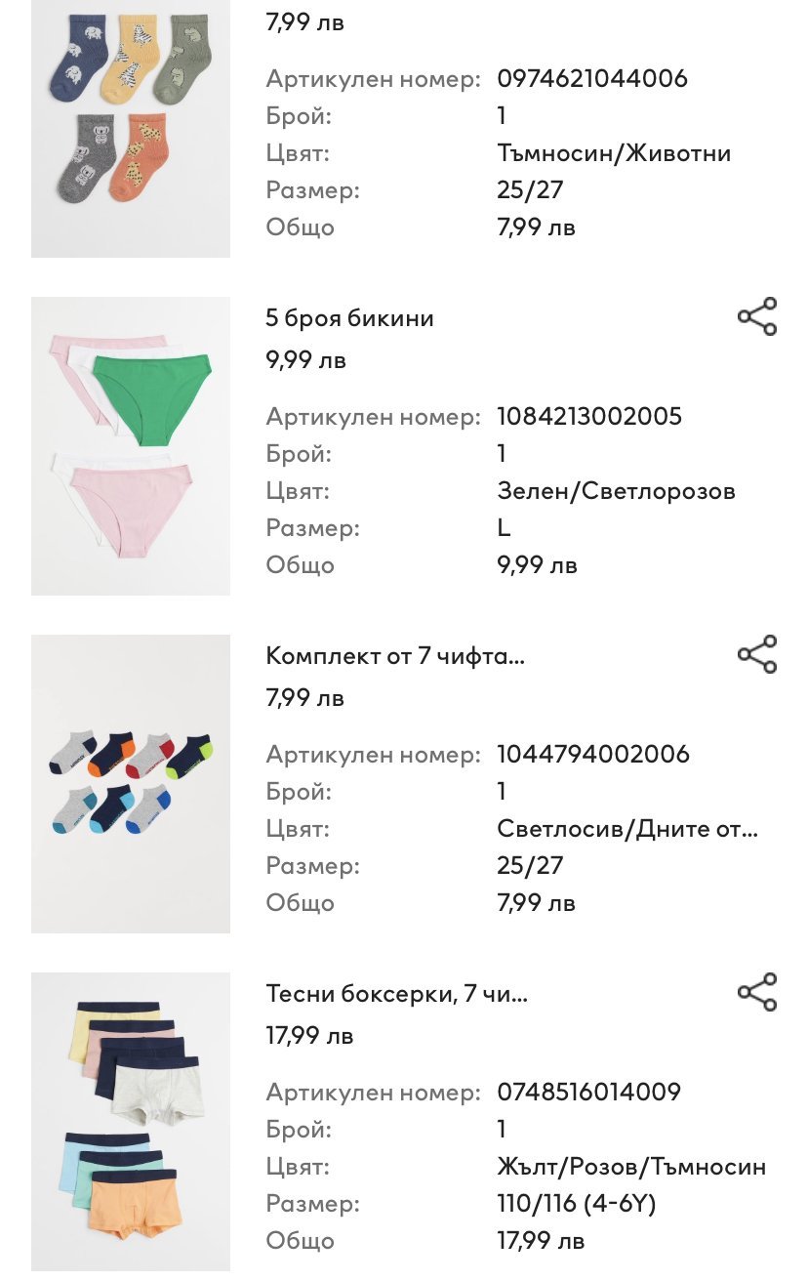The image size is (808, 1281).
Task: View the seven-pair ankle socks image
Action: [x=131, y=784]
